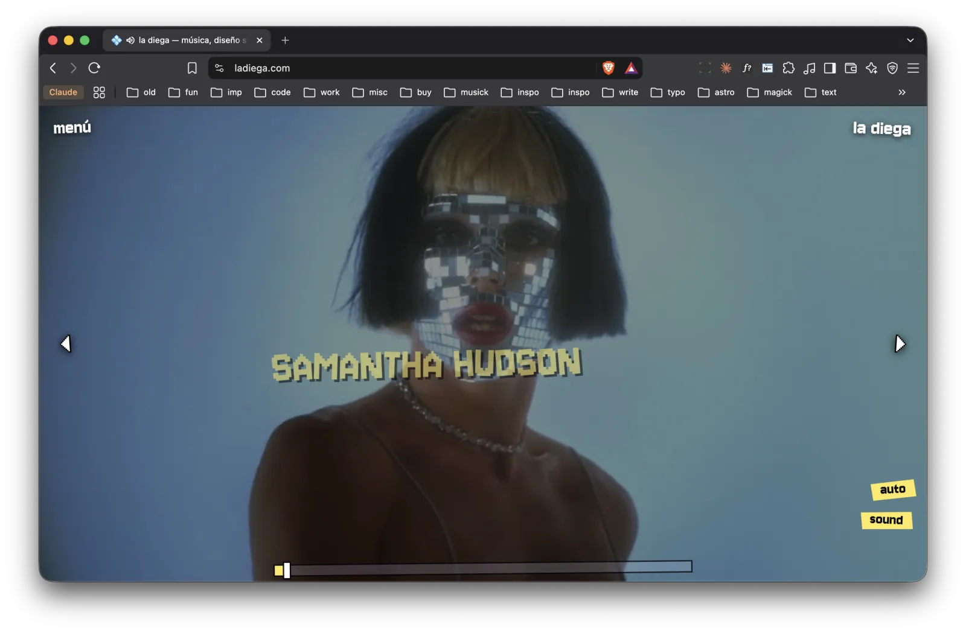Open the Claude bookmark button
This screenshot has width=966, height=633.
click(63, 92)
